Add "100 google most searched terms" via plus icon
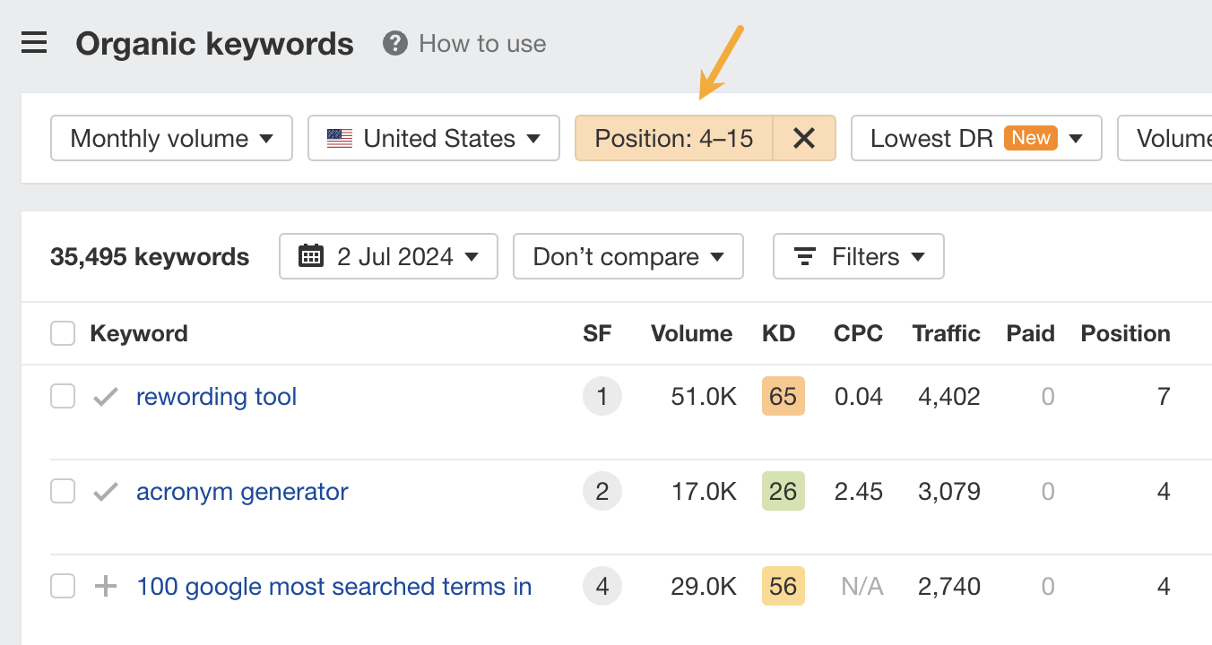 click(x=105, y=586)
